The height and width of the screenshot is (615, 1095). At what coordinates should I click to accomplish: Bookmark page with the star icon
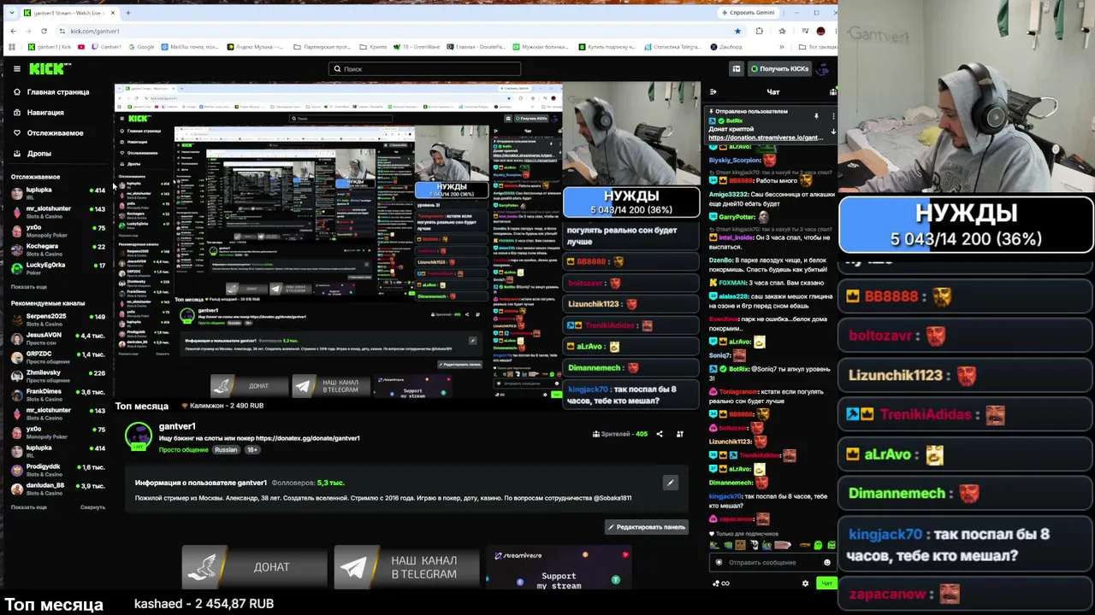tap(737, 31)
